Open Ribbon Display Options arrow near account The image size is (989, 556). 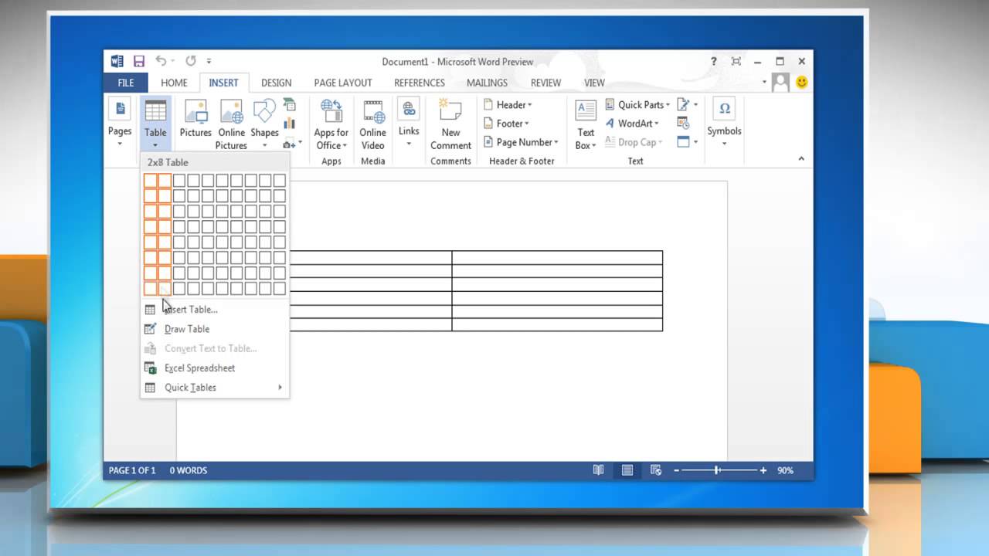pos(764,82)
